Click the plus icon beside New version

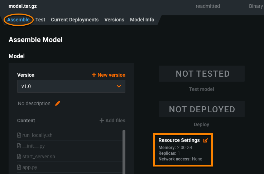pos(94,75)
